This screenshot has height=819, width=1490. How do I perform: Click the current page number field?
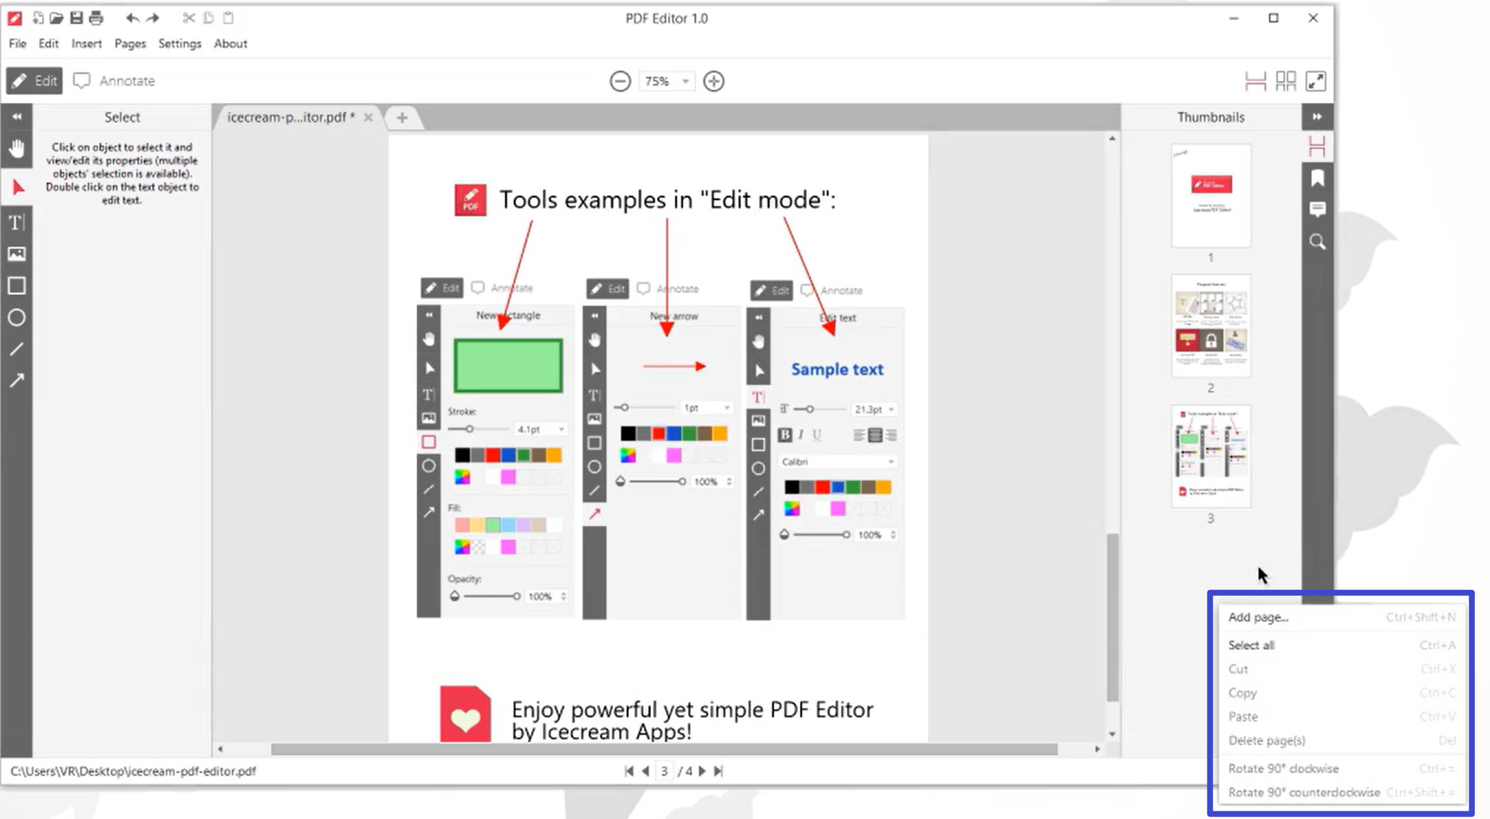664,771
